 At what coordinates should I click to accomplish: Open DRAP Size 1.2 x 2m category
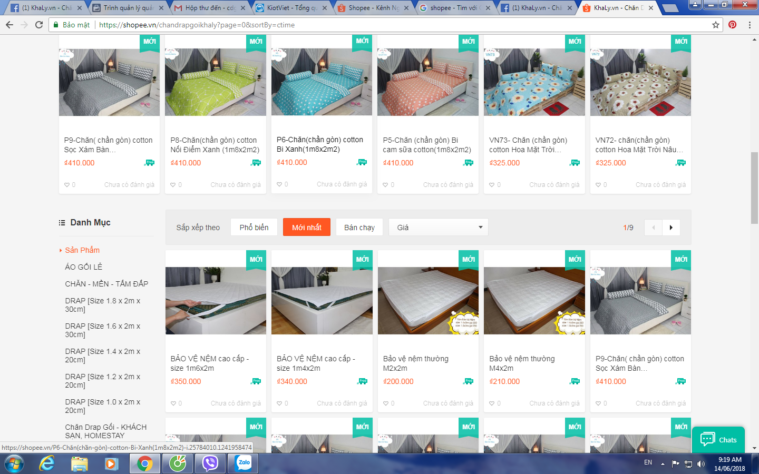pos(103,381)
